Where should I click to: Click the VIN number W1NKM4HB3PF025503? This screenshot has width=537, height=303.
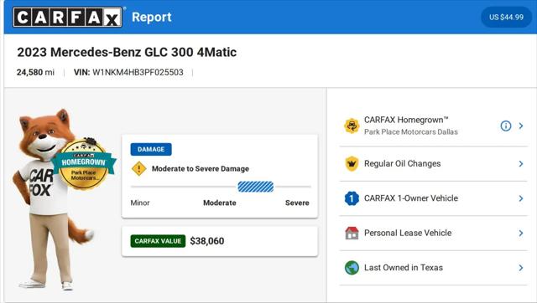coord(138,72)
